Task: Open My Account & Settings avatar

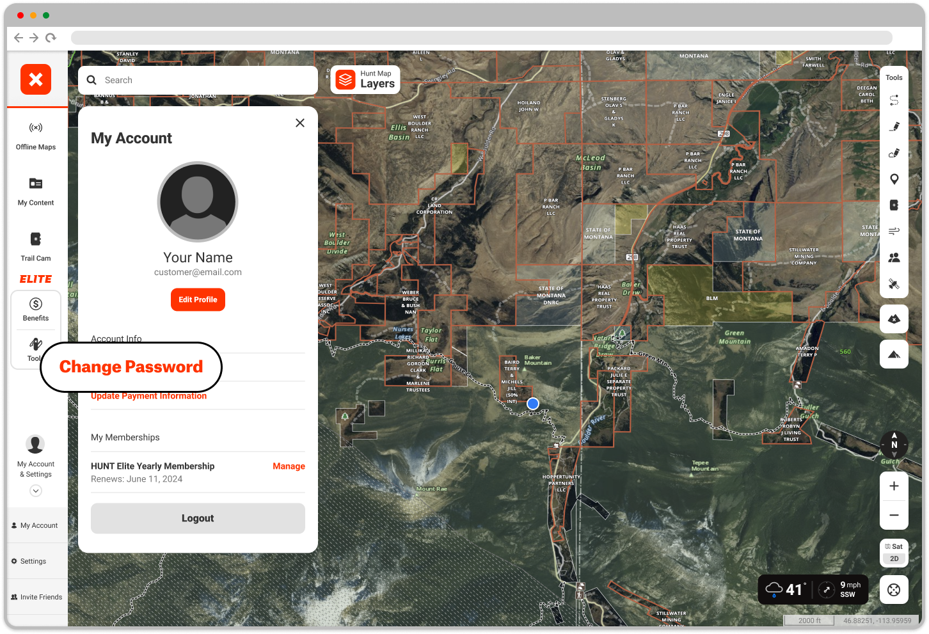Action: [x=35, y=444]
